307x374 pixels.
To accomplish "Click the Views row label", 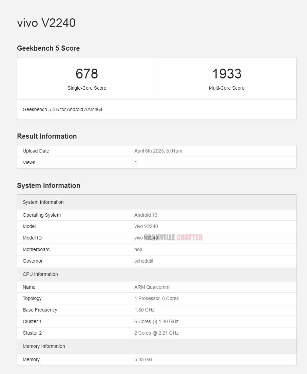I will click(x=29, y=162).
